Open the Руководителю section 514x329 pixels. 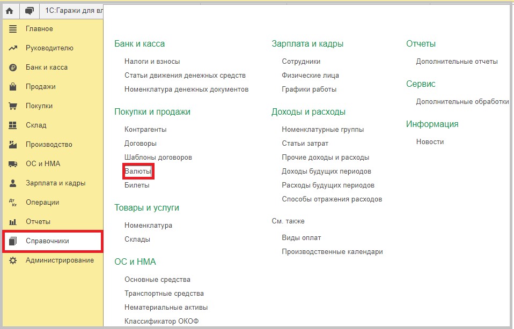point(49,48)
